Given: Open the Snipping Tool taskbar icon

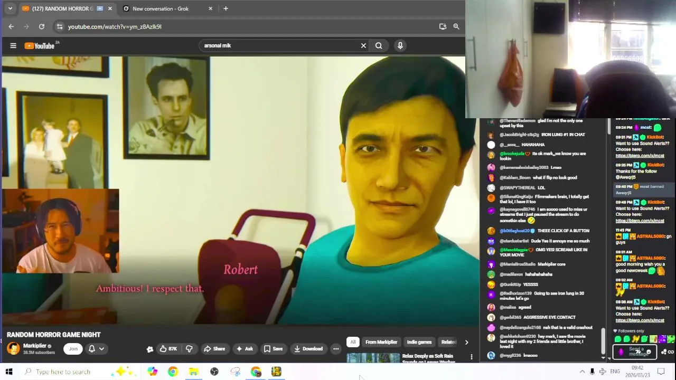Looking at the screenshot, I should (x=235, y=372).
